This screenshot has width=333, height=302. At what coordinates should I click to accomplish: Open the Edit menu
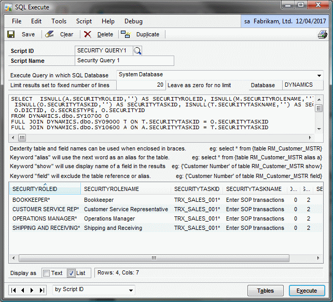pyautogui.click(x=36, y=21)
